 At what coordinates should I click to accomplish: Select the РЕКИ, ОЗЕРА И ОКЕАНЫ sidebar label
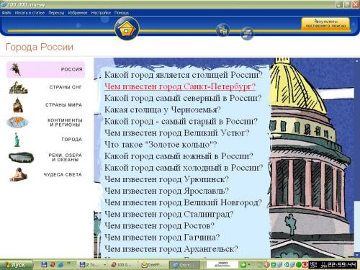point(66,157)
